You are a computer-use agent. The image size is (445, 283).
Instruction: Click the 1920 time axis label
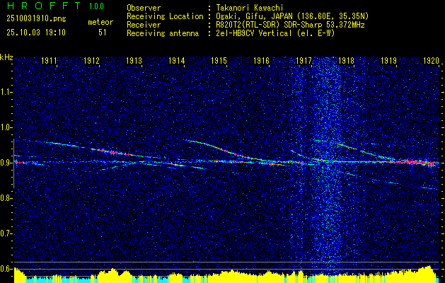click(x=431, y=60)
